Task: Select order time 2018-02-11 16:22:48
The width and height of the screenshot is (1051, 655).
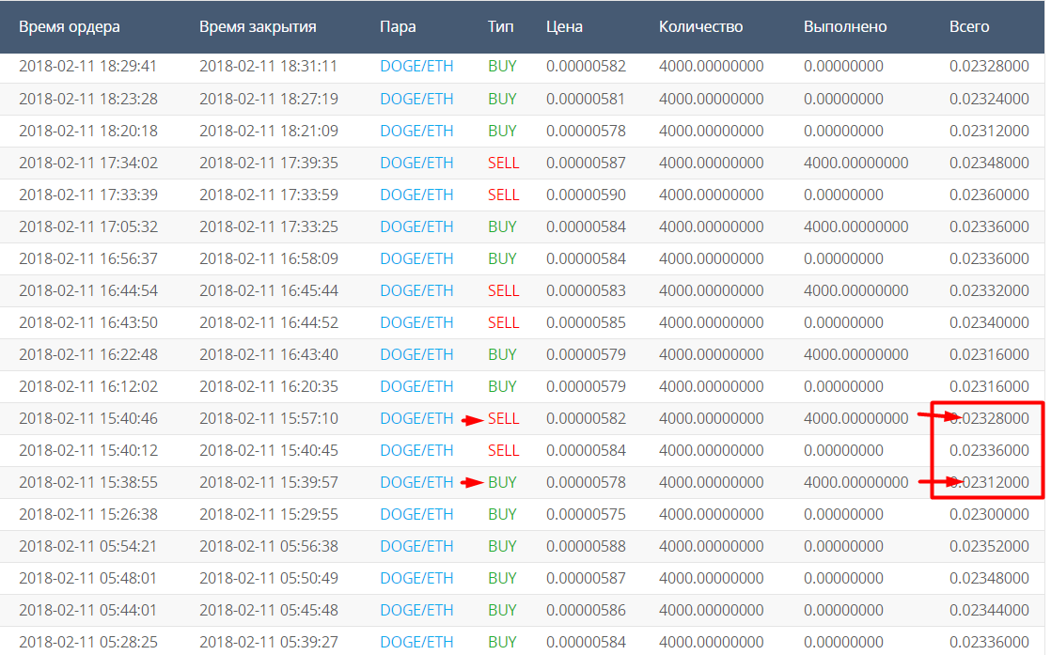Action: 87,355
